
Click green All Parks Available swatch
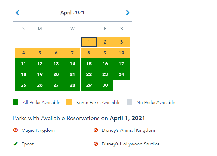[x=15, y=102]
